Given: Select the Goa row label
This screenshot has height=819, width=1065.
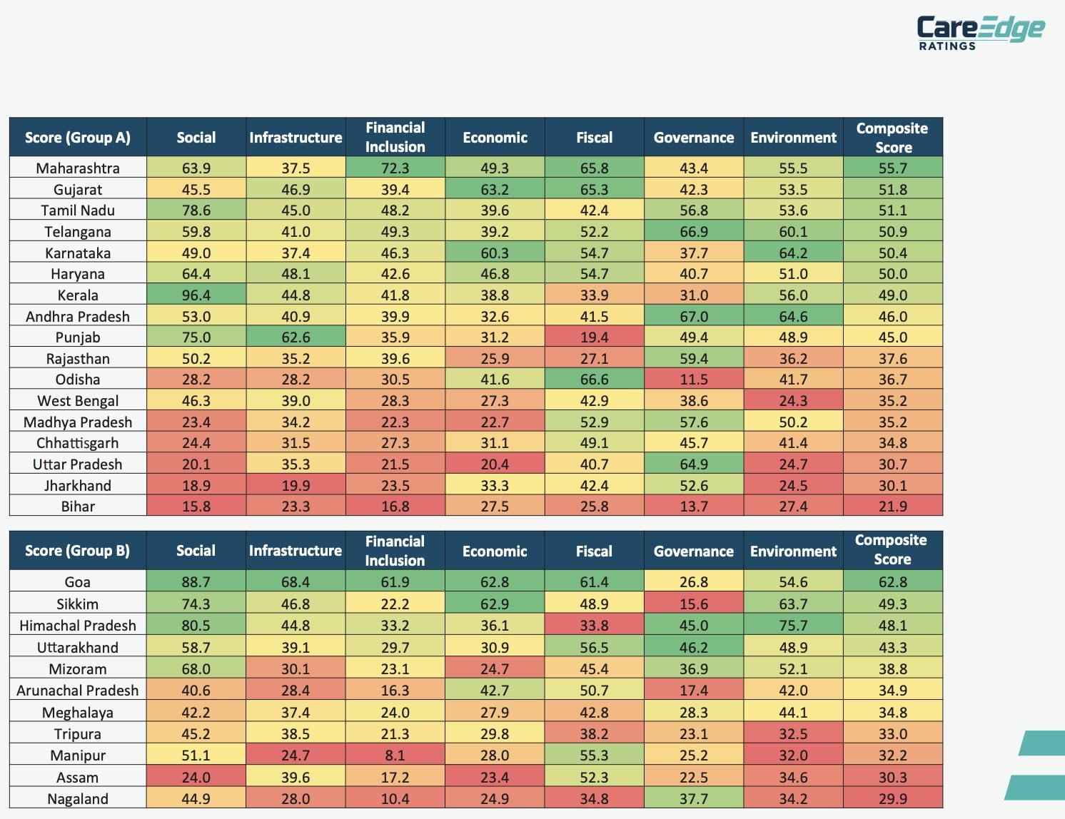Looking at the screenshot, I should (78, 582).
